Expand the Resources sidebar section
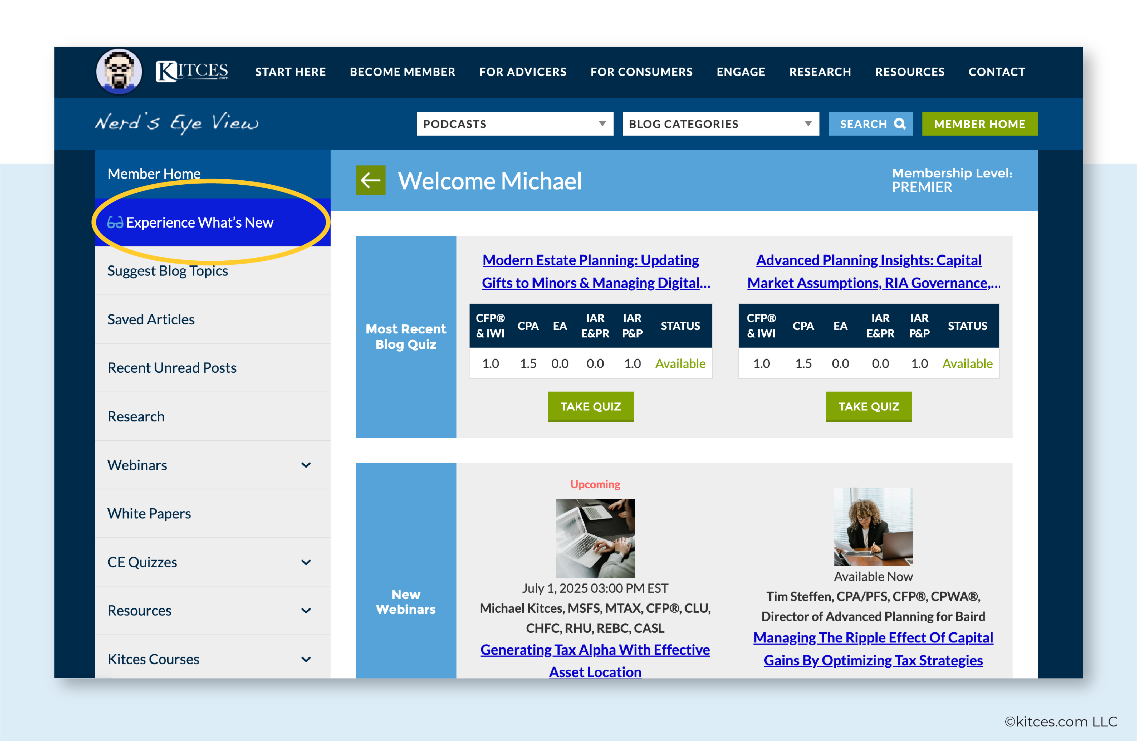 [x=306, y=610]
